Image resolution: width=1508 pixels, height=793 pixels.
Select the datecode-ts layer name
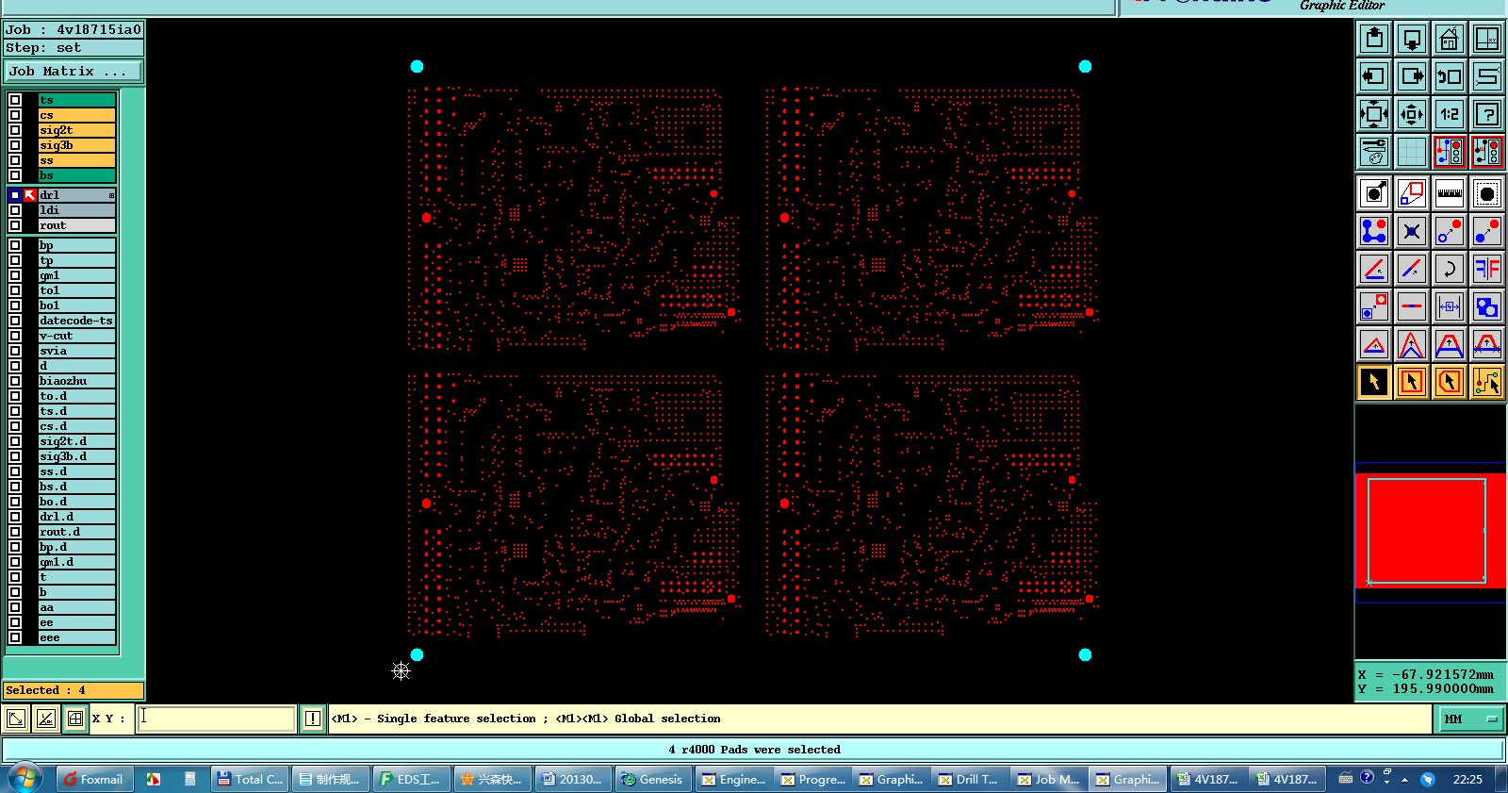click(x=76, y=321)
